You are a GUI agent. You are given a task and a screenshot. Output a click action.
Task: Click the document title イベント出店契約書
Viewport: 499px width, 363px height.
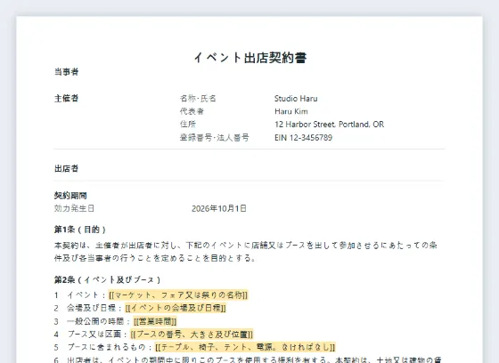click(x=250, y=58)
